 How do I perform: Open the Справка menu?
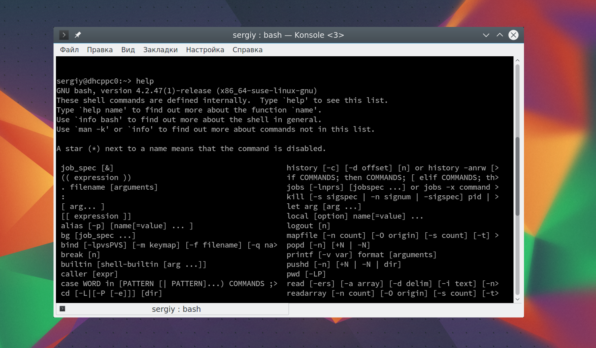(247, 50)
